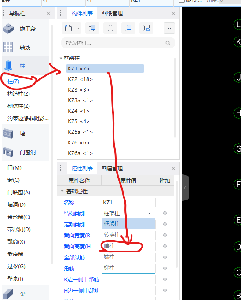Click the Copy component icon
Screen dimensions: 241x300
(92, 28)
